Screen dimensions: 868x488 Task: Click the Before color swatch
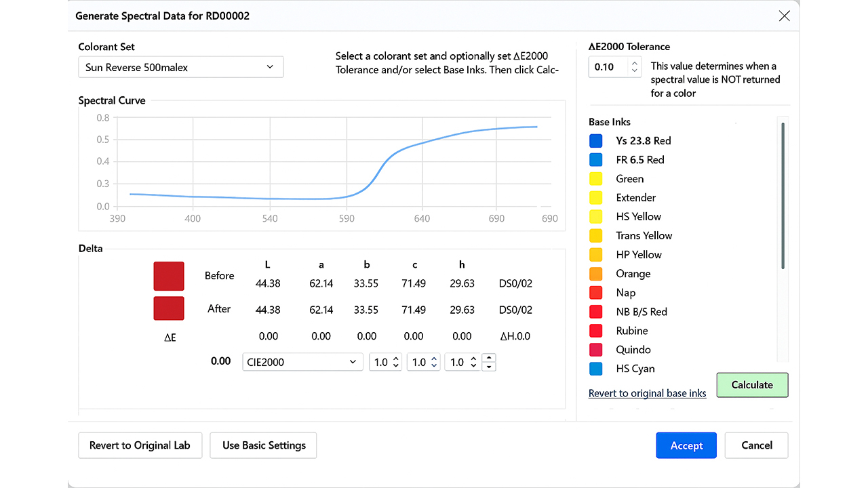pyautogui.click(x=169, y=276)
